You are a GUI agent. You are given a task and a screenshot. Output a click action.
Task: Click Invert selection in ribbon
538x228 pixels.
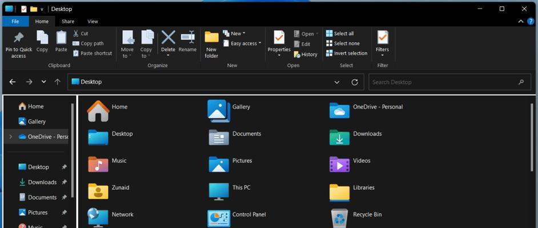[347, 54]
